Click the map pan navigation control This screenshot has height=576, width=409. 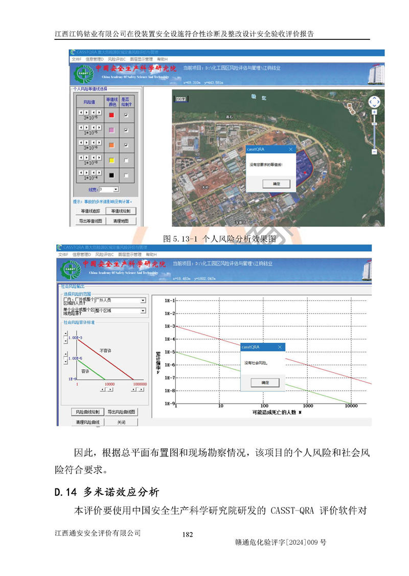(x=374, y=102)
